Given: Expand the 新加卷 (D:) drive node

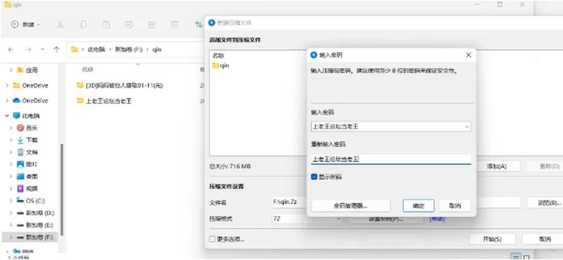Looking at the screenshot, I should 11,213.
